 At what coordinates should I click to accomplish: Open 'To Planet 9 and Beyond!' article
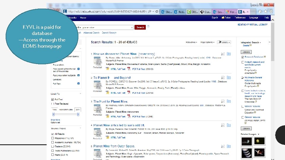[112, 78]
